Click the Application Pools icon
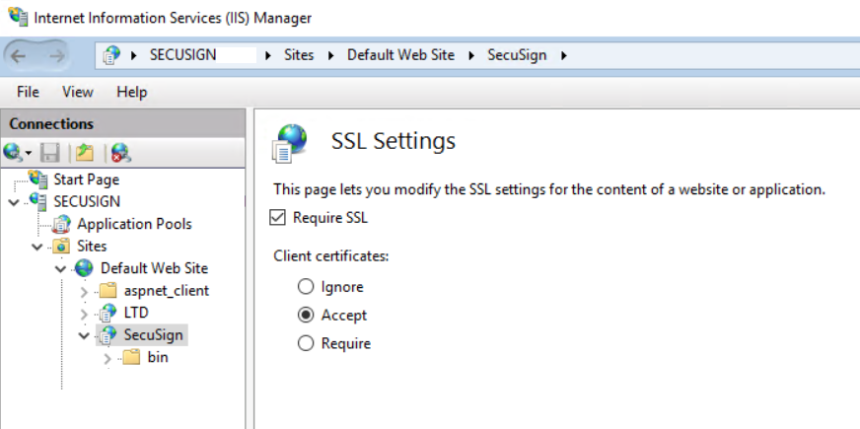Viewport: 860px width, 429px height. [x=61, y=224]
